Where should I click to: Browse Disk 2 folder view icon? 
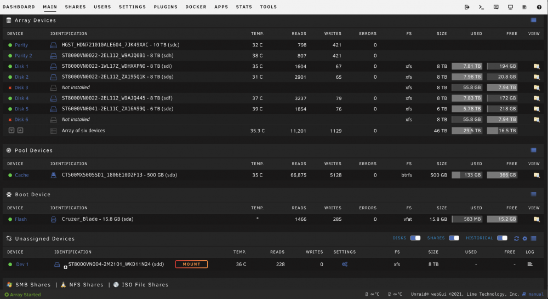[536, 77]
